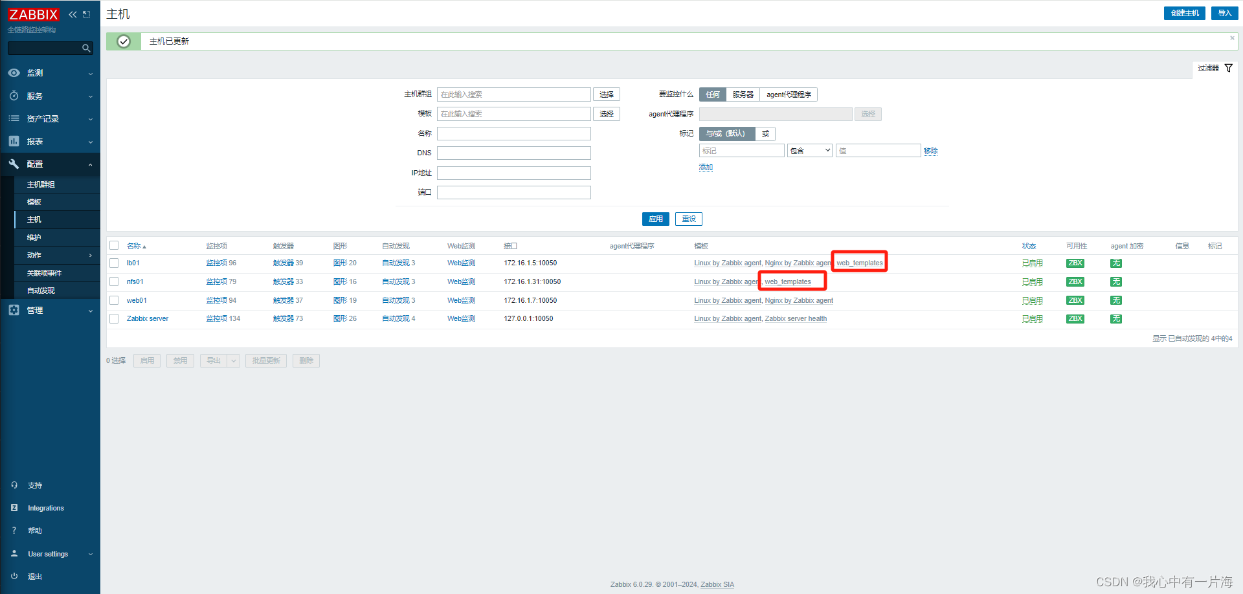The height and width of the screenshot is (594, 1243).
Task: Expand the 服务 menu chevron
Action: click(91, 96)
